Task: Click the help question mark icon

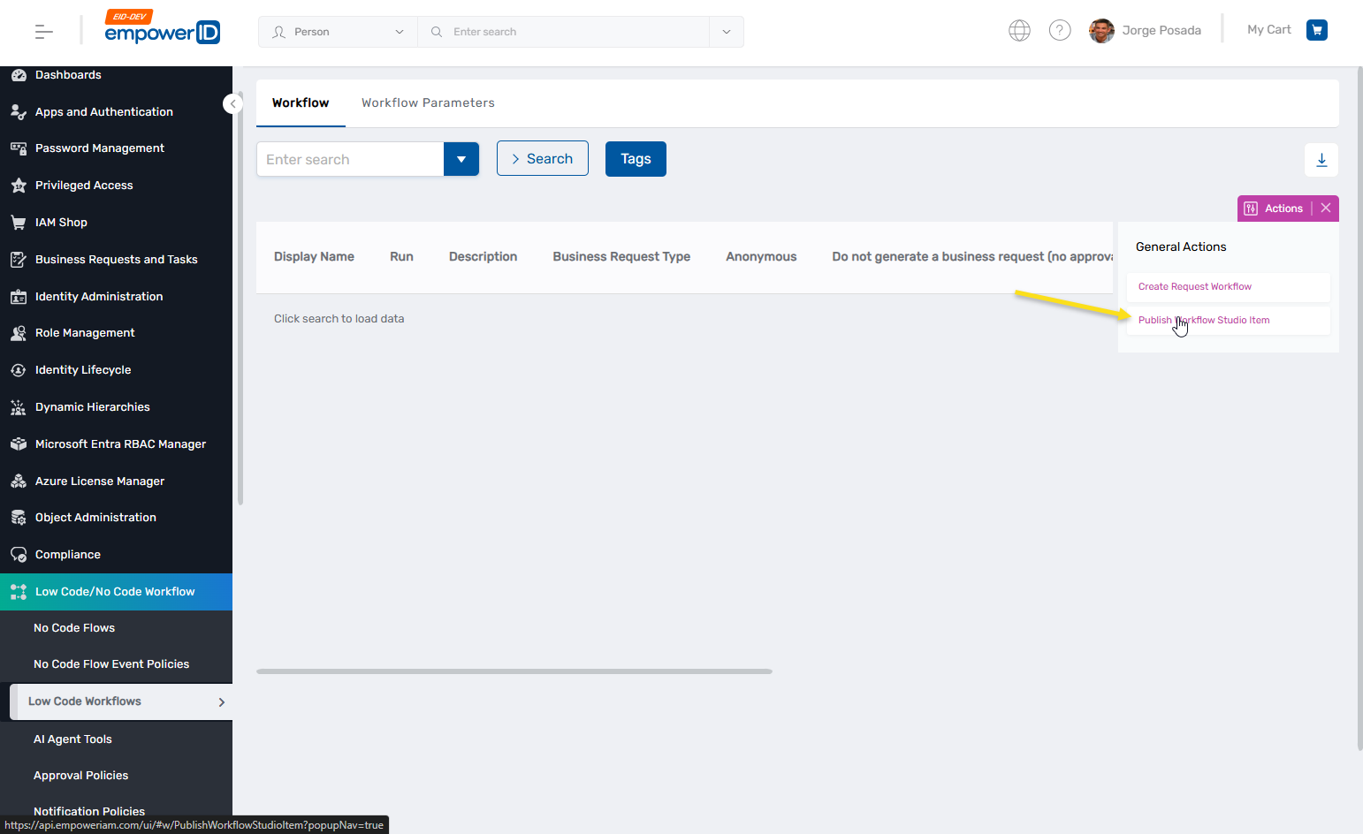Action: tap(1060, 29)
